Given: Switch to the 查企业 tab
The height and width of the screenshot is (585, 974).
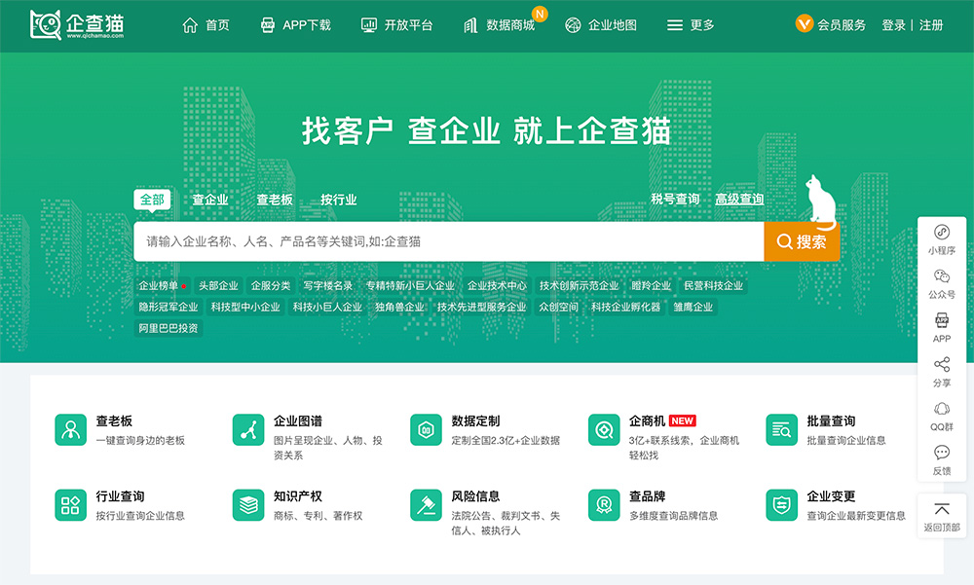Looking at the screenshot, I should coord(210,200).
